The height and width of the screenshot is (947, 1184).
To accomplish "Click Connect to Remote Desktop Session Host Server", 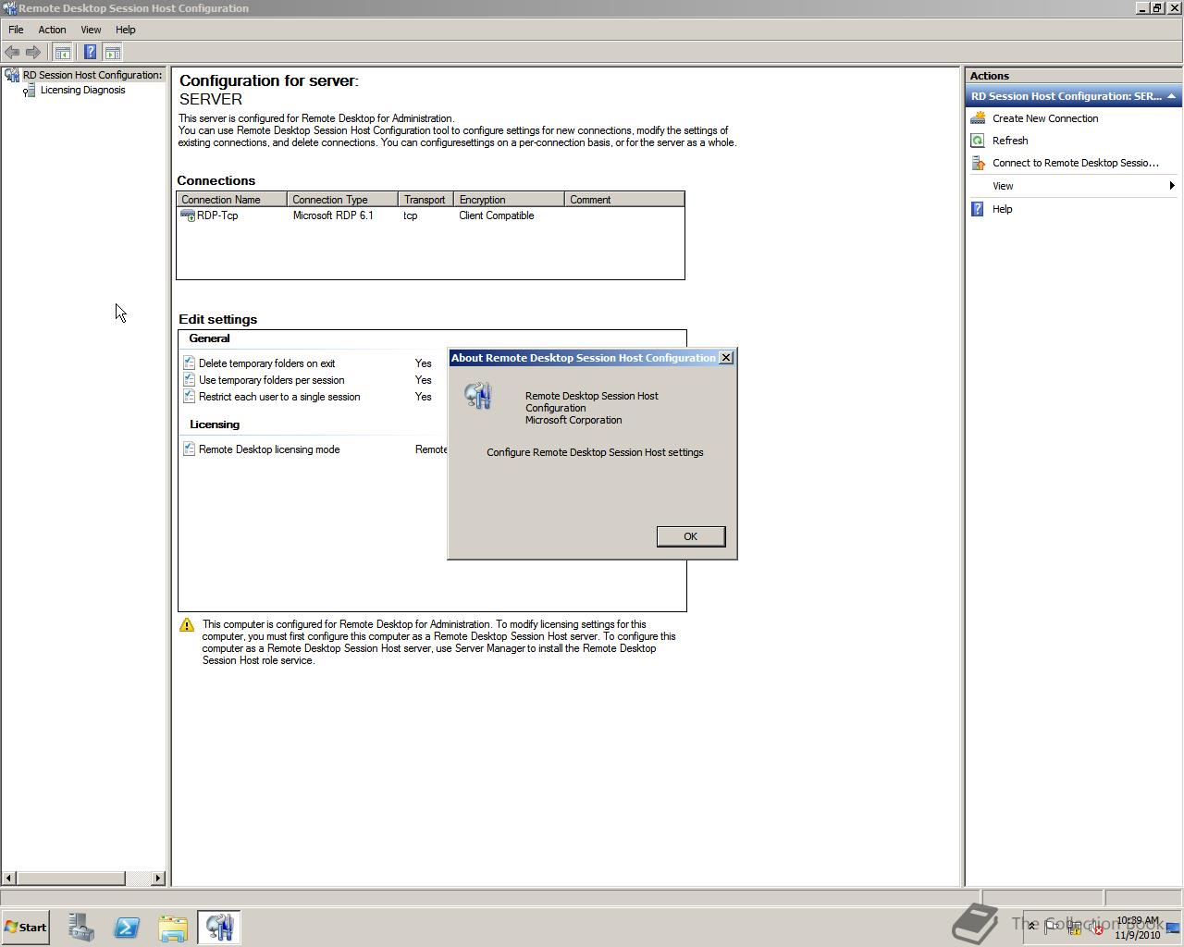I will pyautogui.click(x=1075, y=163).
